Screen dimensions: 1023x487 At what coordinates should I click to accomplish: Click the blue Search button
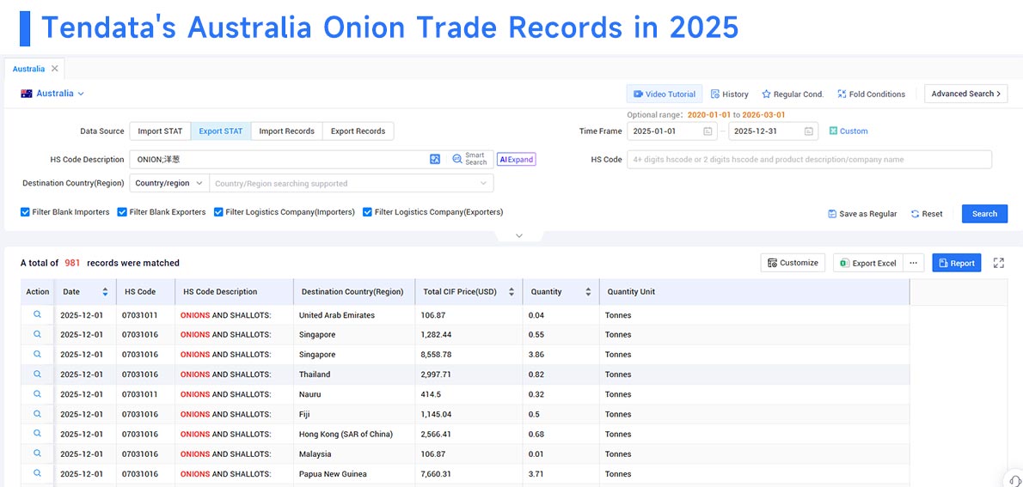click(x=984, y=214)
